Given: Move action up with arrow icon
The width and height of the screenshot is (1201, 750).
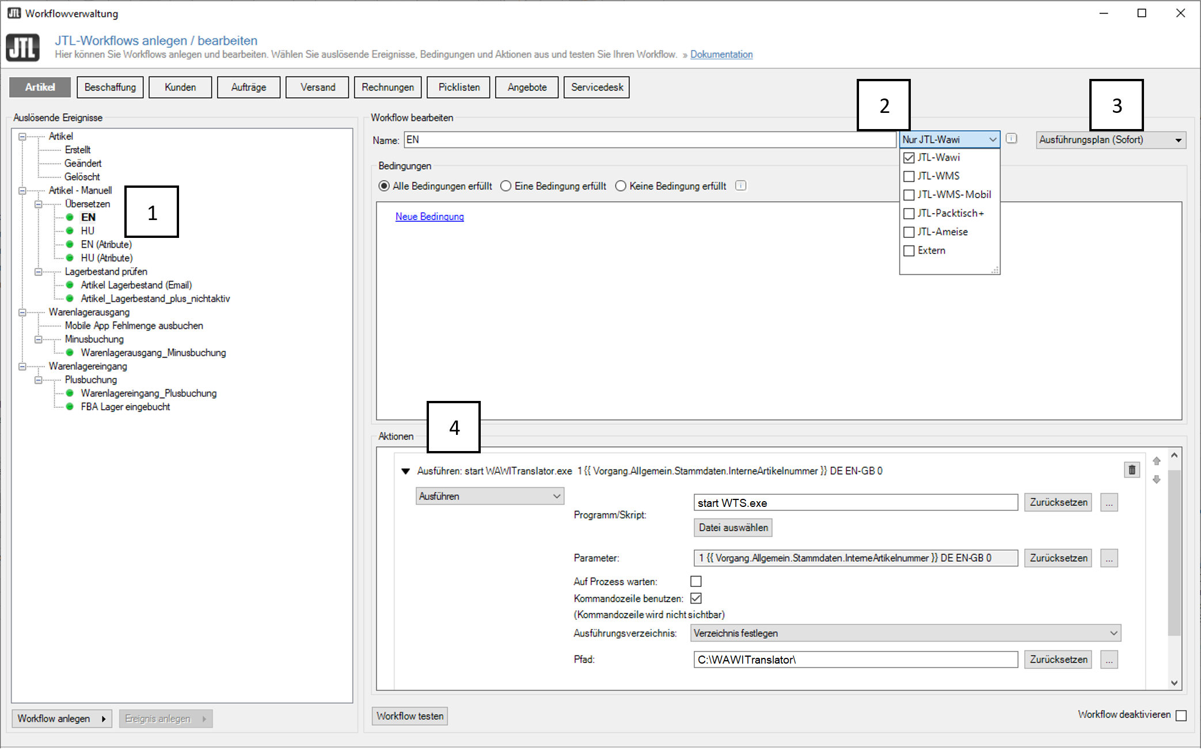Looking at the screenshot, I should click(1157, 461).
